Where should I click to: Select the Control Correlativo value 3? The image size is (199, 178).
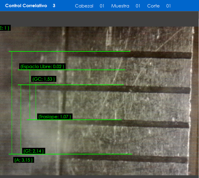[x=54, y=6]
